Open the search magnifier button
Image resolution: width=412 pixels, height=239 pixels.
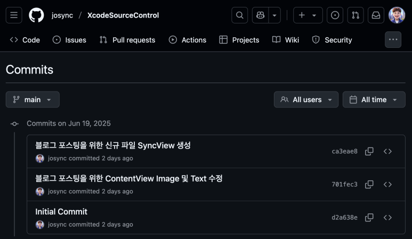(x=239, y=15)
